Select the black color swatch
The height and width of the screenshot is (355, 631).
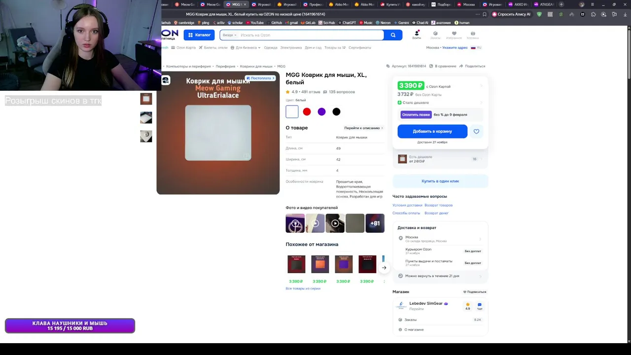[x=336, y=112]
